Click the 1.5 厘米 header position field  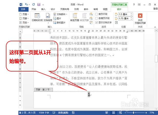click(x=125, y=14)
